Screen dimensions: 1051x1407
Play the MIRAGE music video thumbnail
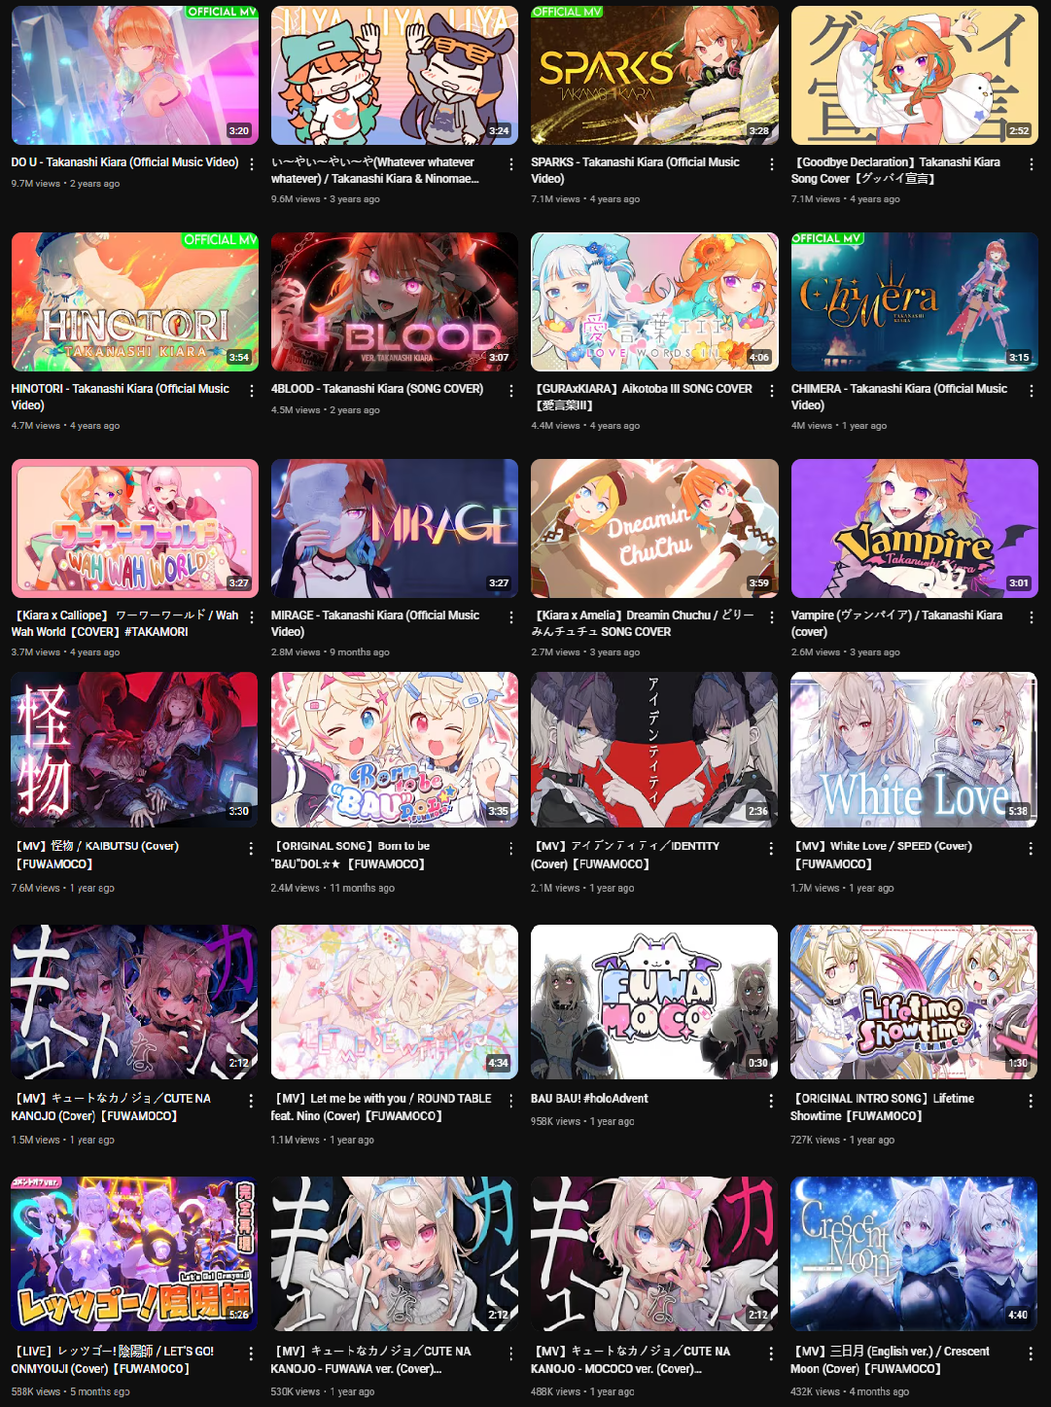point(395,528)
